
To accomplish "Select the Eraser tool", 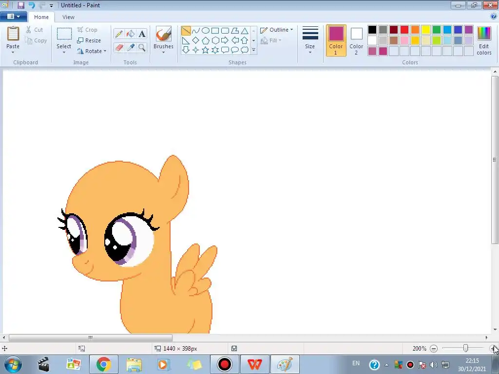I will (x=119, y=47).
